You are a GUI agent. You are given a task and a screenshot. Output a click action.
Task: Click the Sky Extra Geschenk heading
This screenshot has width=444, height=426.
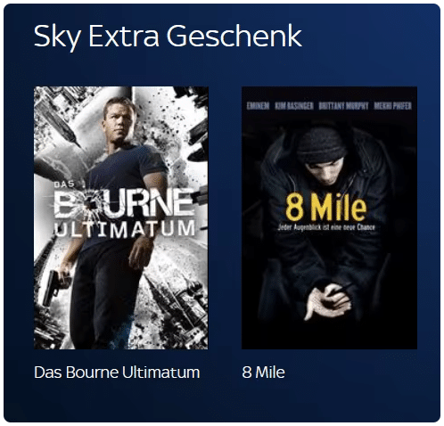[x=168, y=37]
